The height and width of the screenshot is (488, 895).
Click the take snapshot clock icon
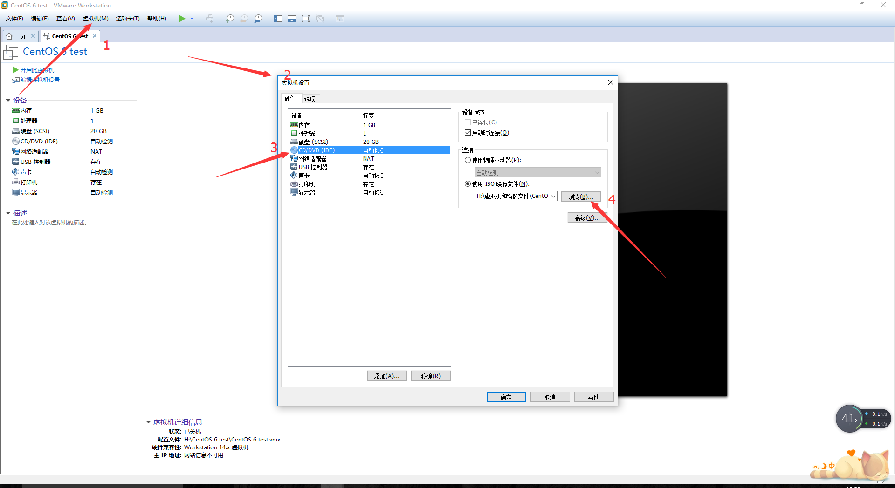click(x=230, y=19)
